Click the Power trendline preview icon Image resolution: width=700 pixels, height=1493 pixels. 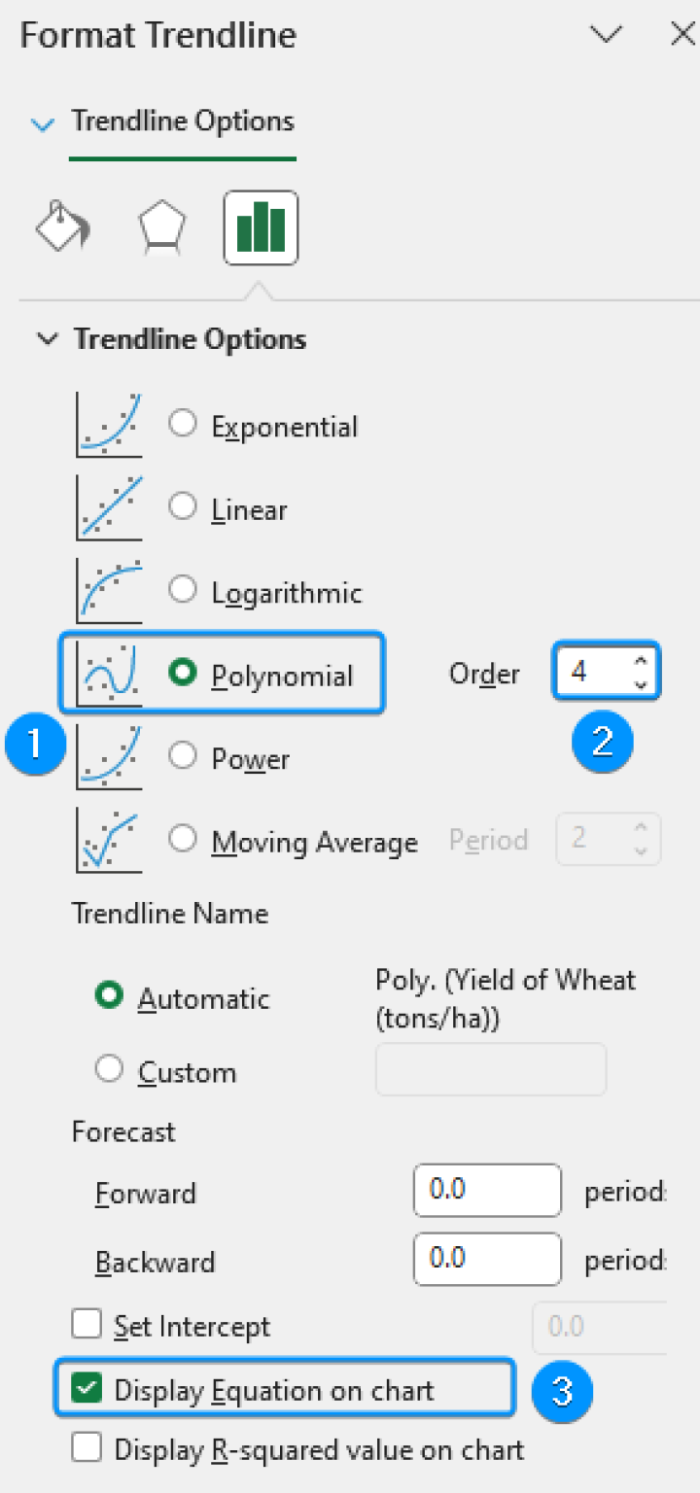[x=108, y=756]
